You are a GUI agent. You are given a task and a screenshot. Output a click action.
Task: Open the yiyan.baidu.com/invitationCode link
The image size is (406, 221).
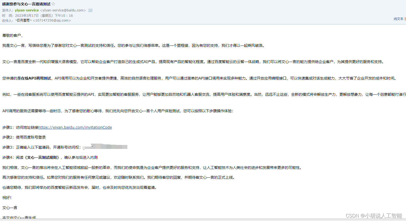tap(75, 127)
